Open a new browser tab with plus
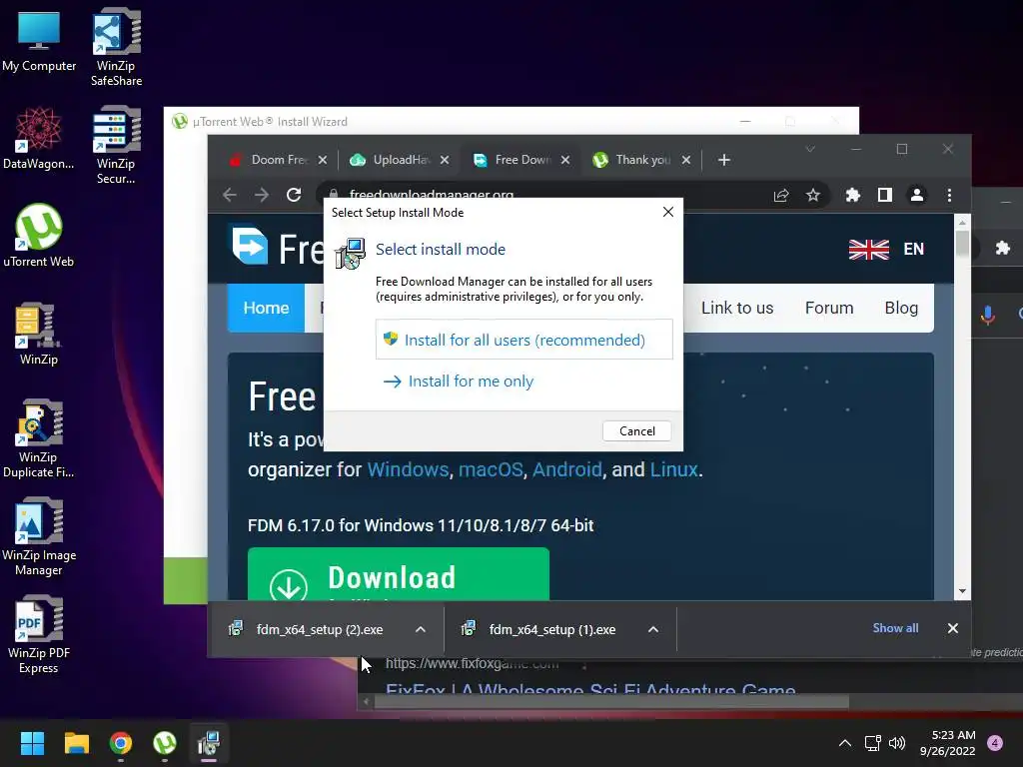Viewport: 1023px width, 767px height. click(x=723, y=160)
